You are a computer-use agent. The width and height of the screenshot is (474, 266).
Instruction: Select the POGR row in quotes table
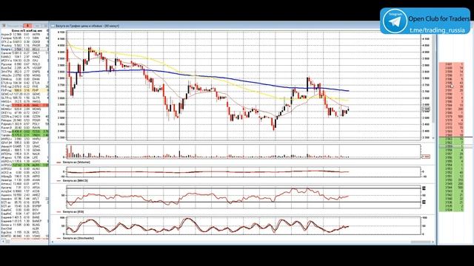pyautogui.click(x=24, y=120)
